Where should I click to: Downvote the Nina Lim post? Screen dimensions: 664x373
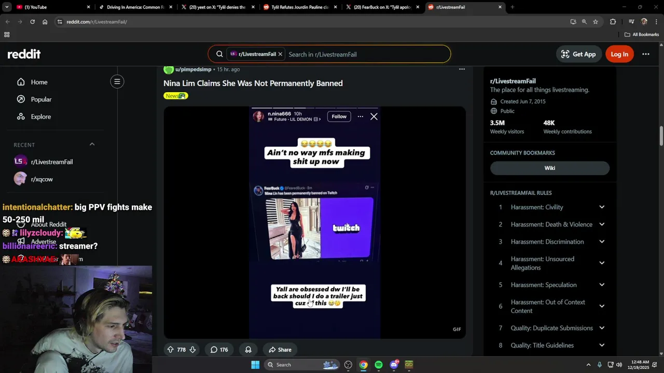pyautogui.click(x=192, y=350)
